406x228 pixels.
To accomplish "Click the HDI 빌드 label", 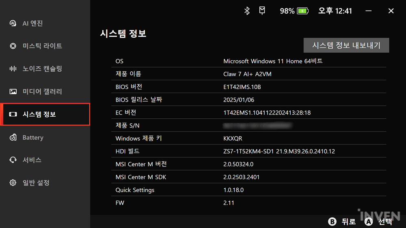I will 127,151.
